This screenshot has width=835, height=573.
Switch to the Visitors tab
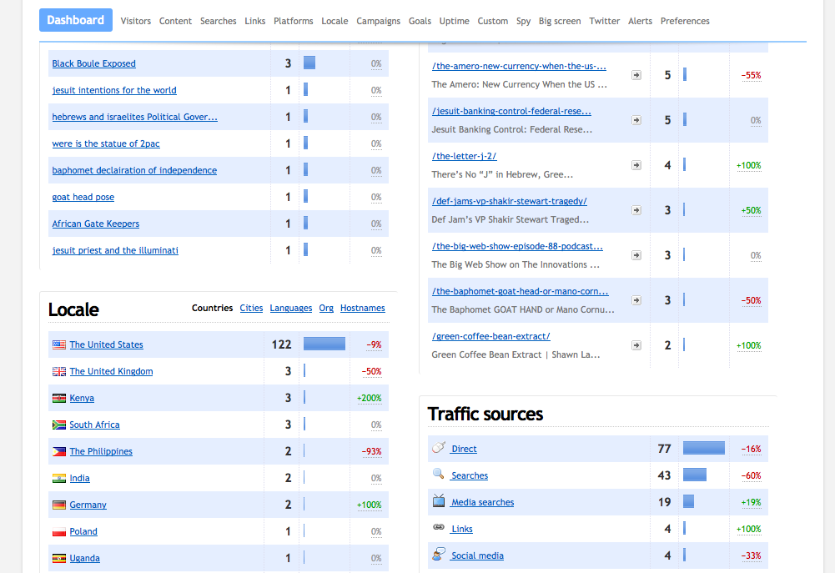click(x=135, y=21)
